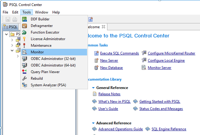
Task: Close the Welcome tab
Action: (x=103, y=27)
